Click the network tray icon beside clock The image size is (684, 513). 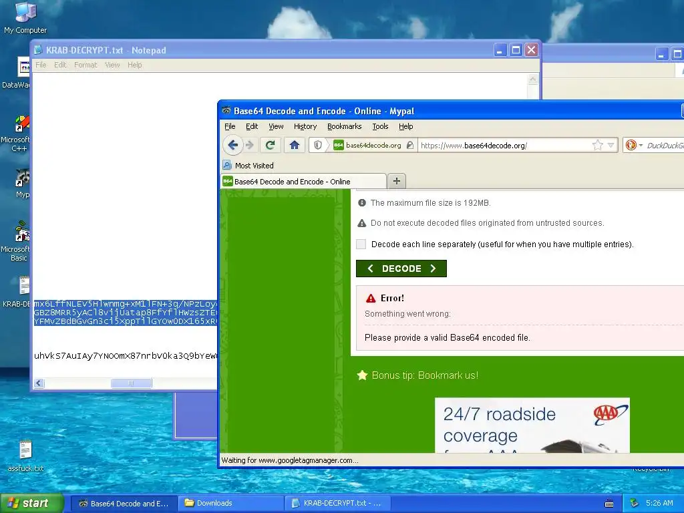[x=635, y=504]
